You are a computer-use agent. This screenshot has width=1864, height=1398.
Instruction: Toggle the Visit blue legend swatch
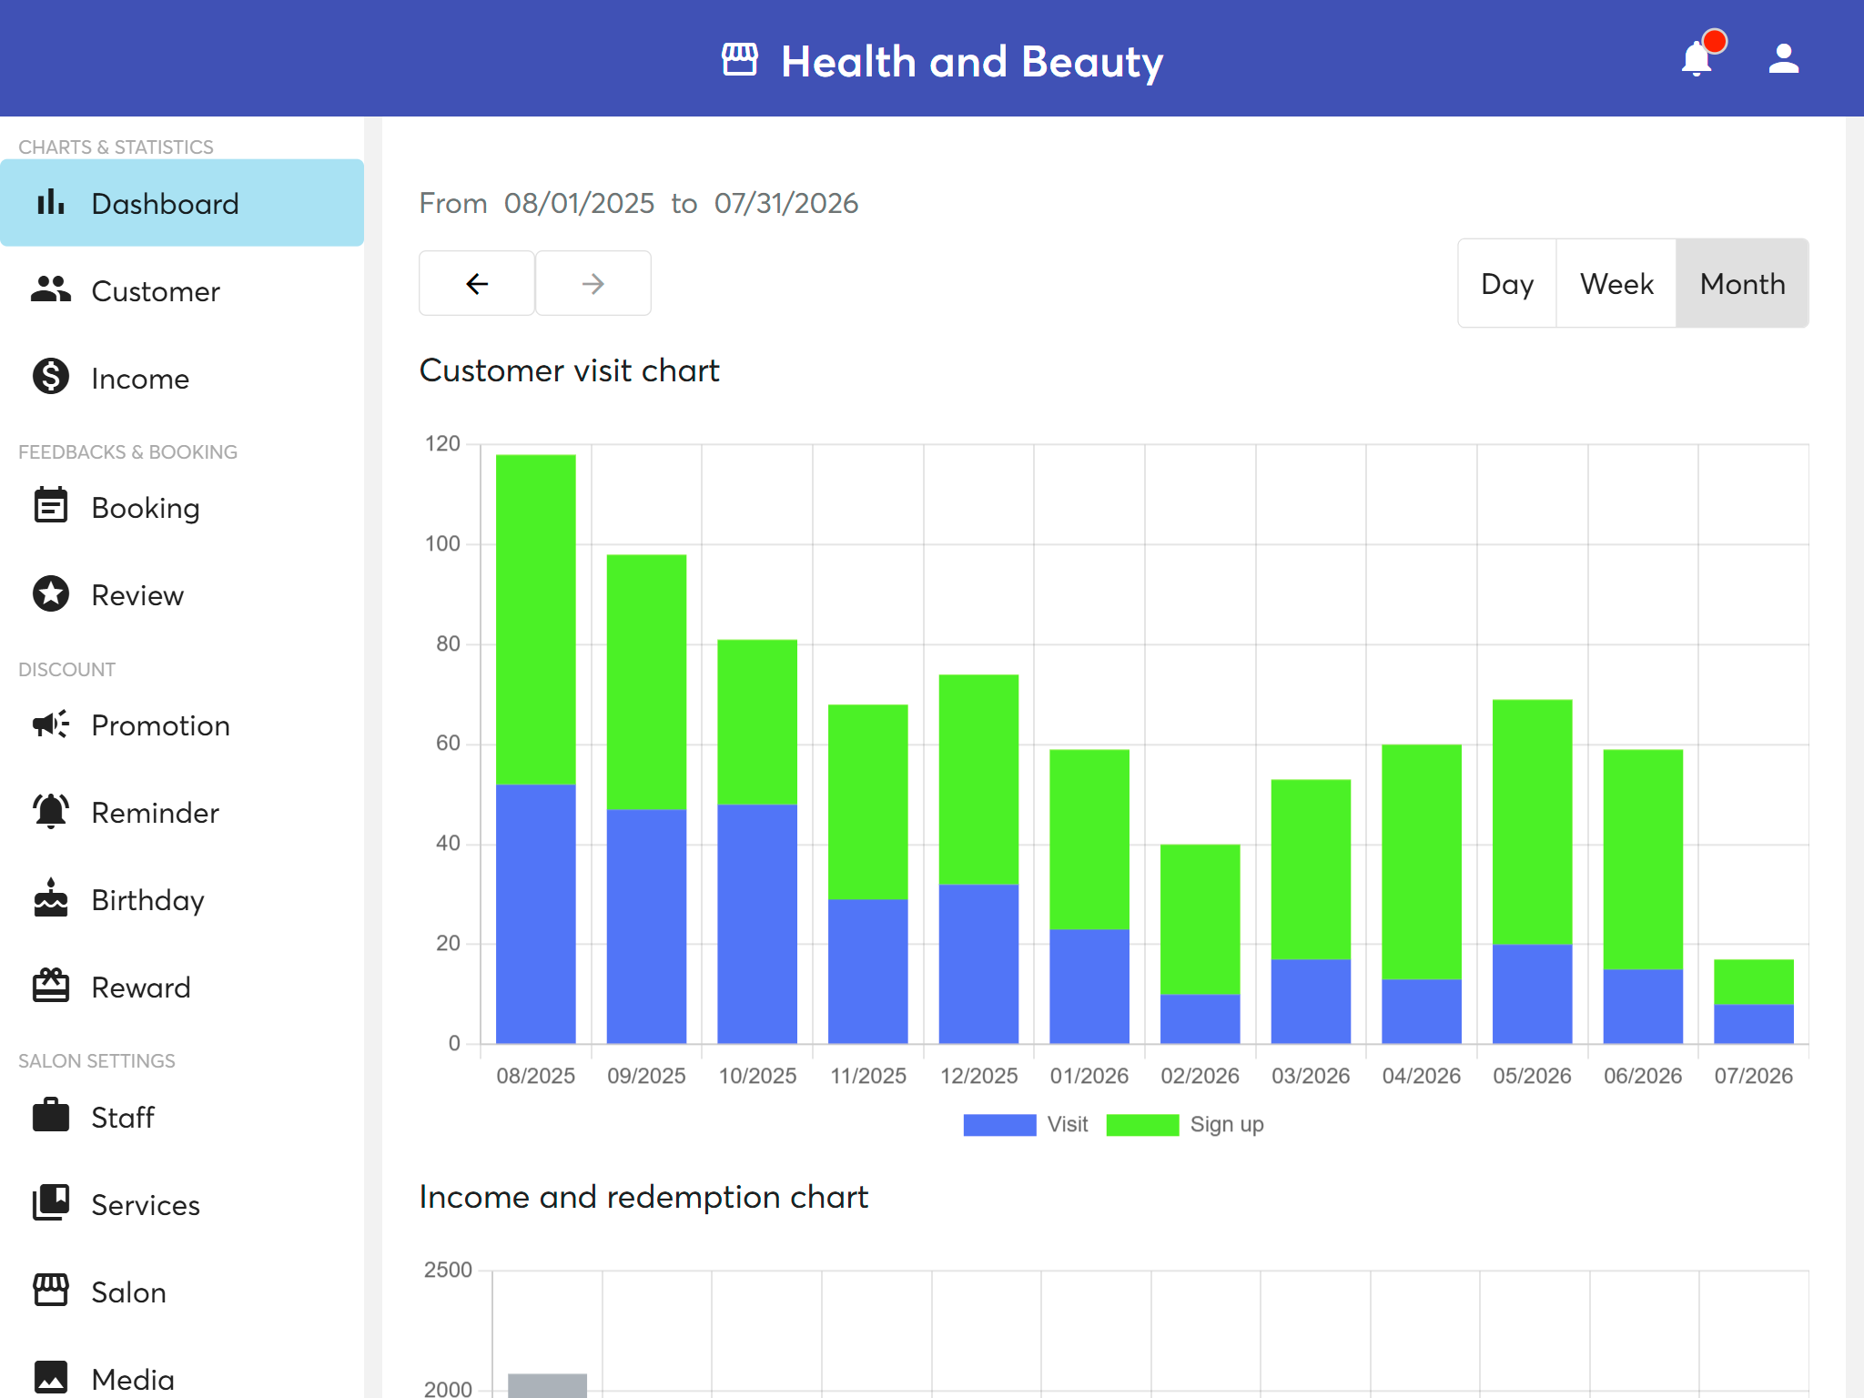999,1125
